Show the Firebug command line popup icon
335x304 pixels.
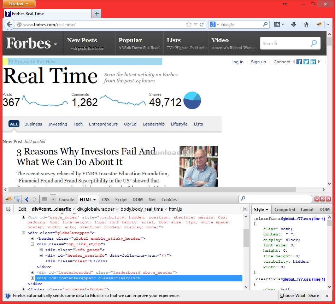(45, 199)
